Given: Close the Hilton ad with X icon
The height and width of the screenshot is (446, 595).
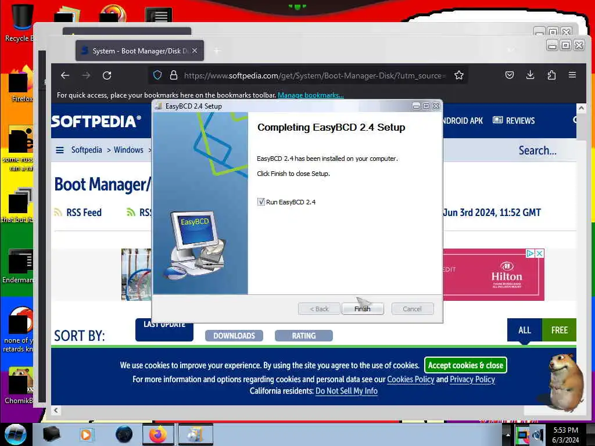Looking at the screenshot, I should (539, 253).
